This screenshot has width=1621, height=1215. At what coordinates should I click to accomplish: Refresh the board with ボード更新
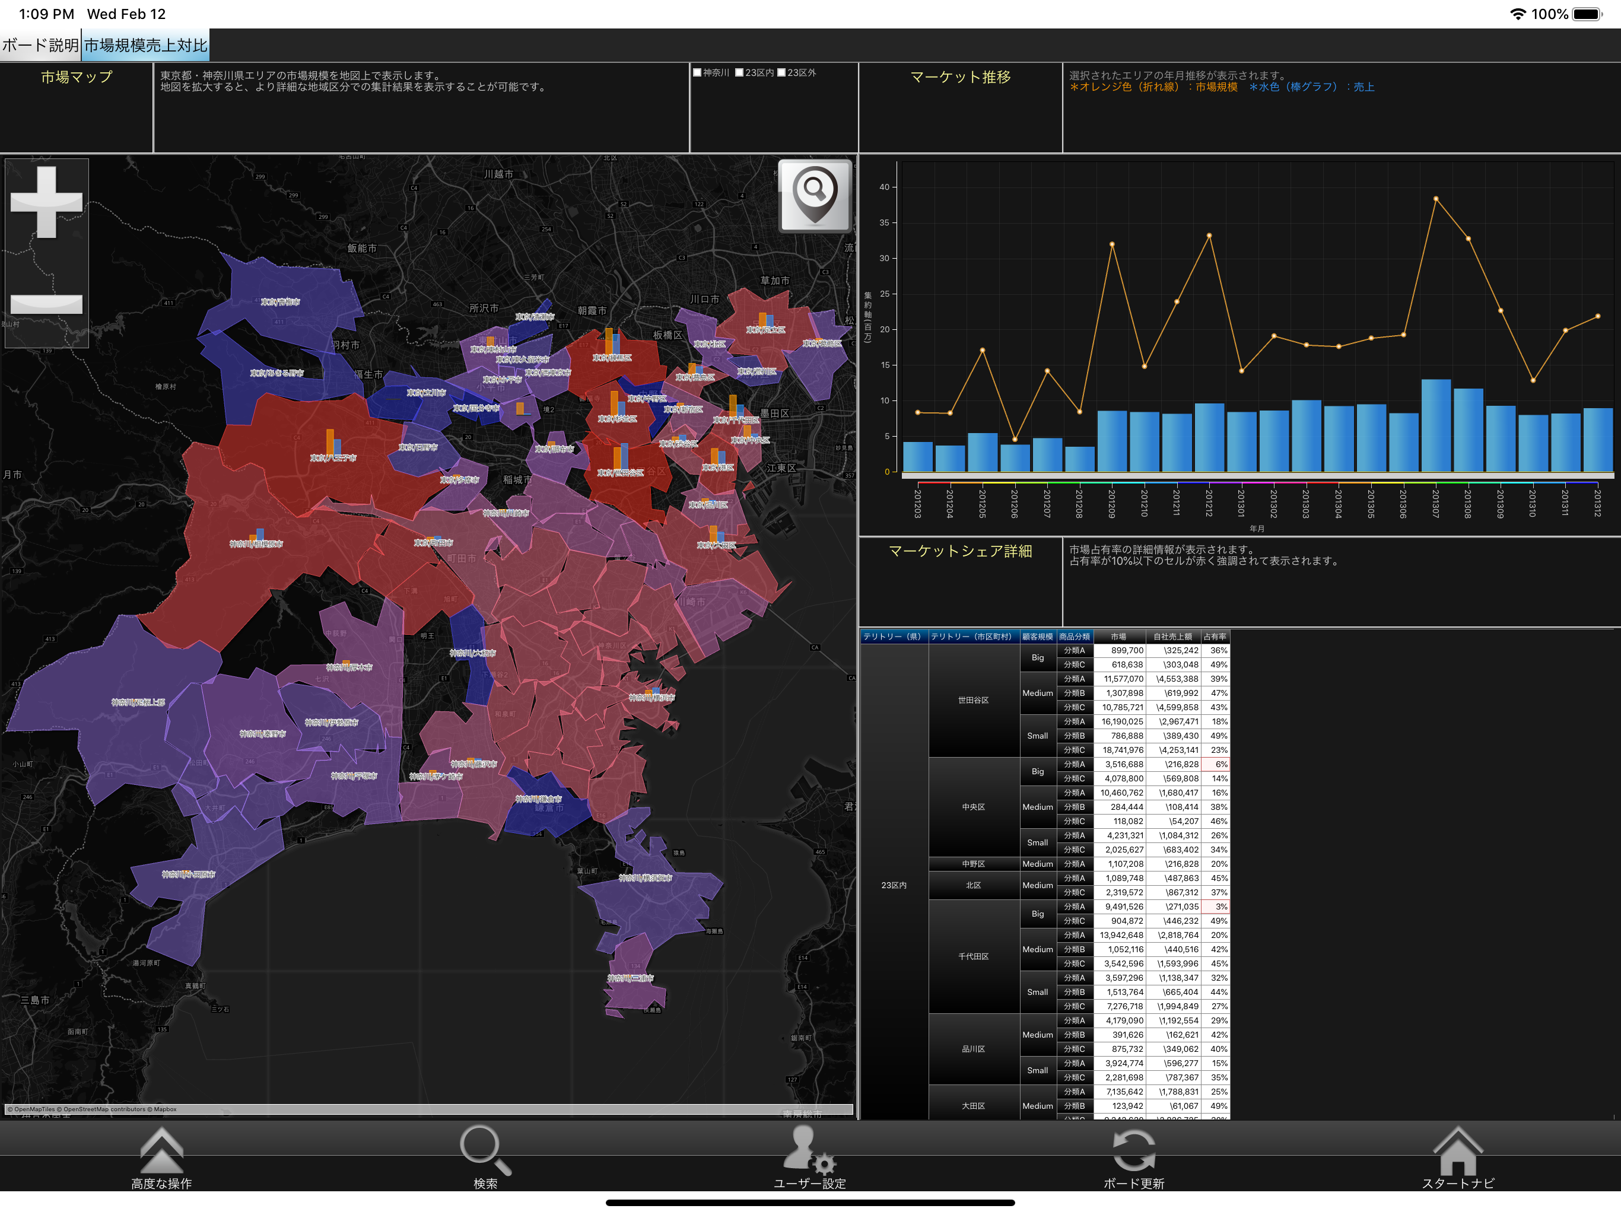(1134, 1158)
